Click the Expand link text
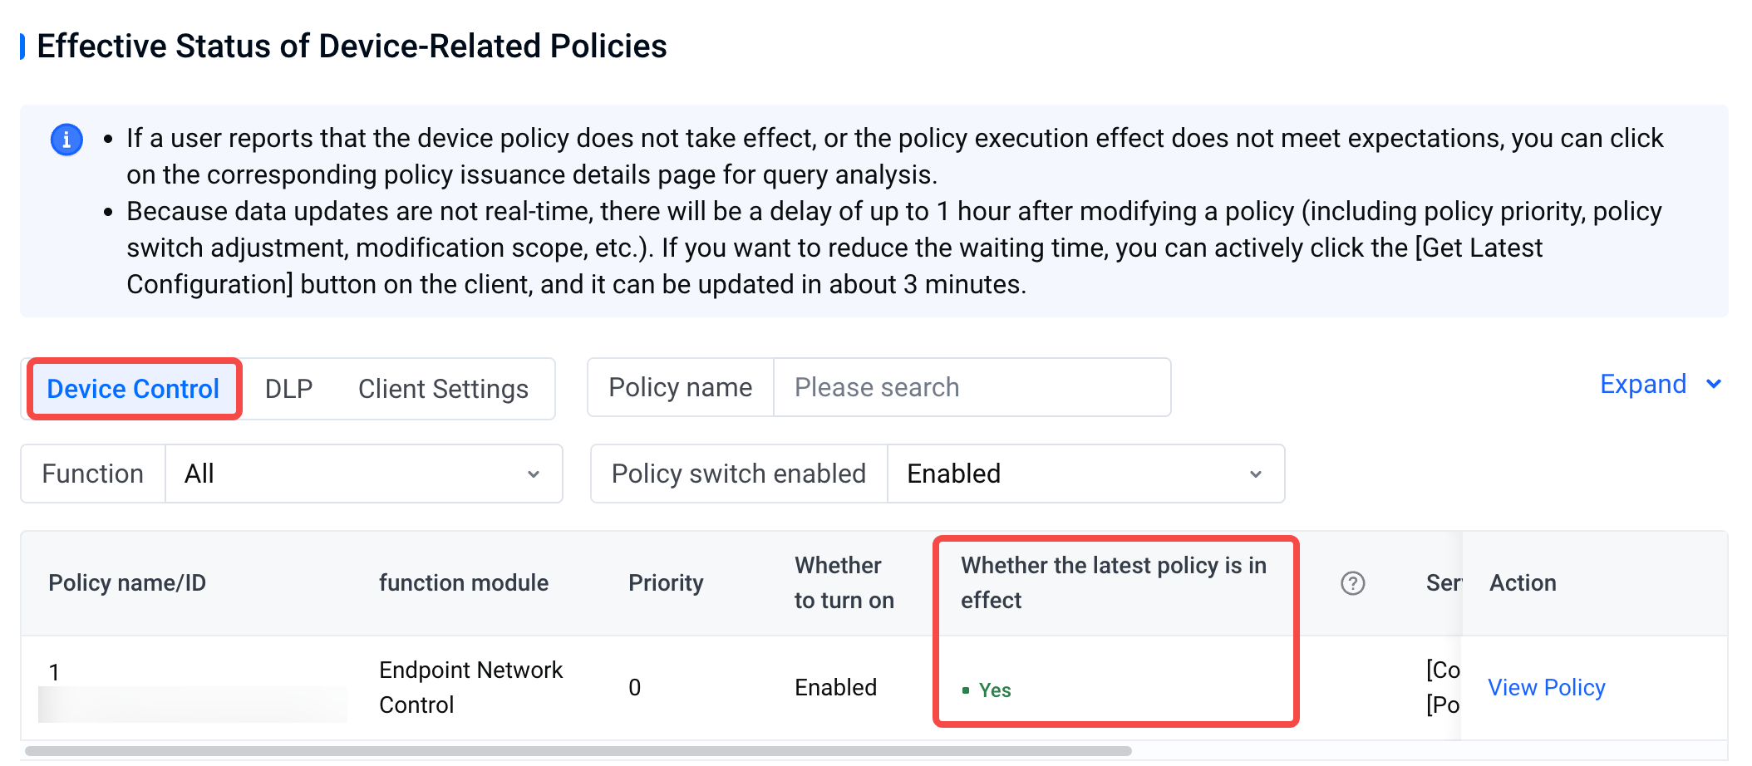Image resolution: width=1752 pixels, height=766 pixels. click(1642, 385)
